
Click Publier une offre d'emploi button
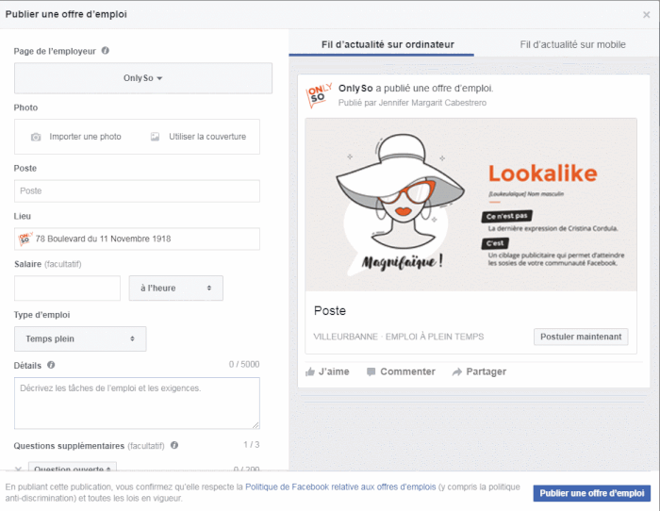tap(591, 493)
